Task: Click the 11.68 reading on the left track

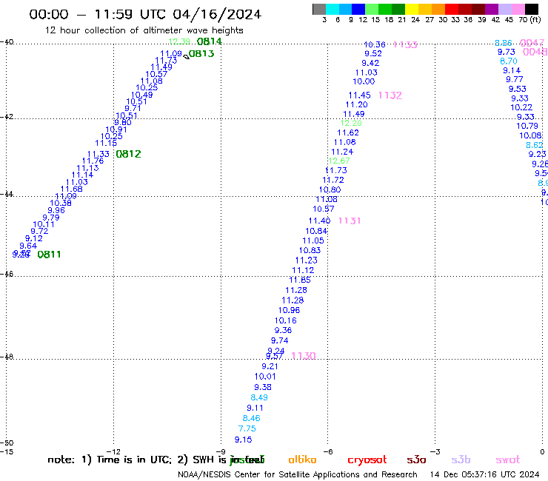Action: tap(72, 189)
